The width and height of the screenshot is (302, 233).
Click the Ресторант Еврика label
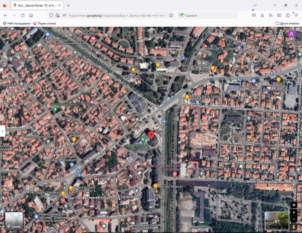pyautogui.click(x=45, y=194)
